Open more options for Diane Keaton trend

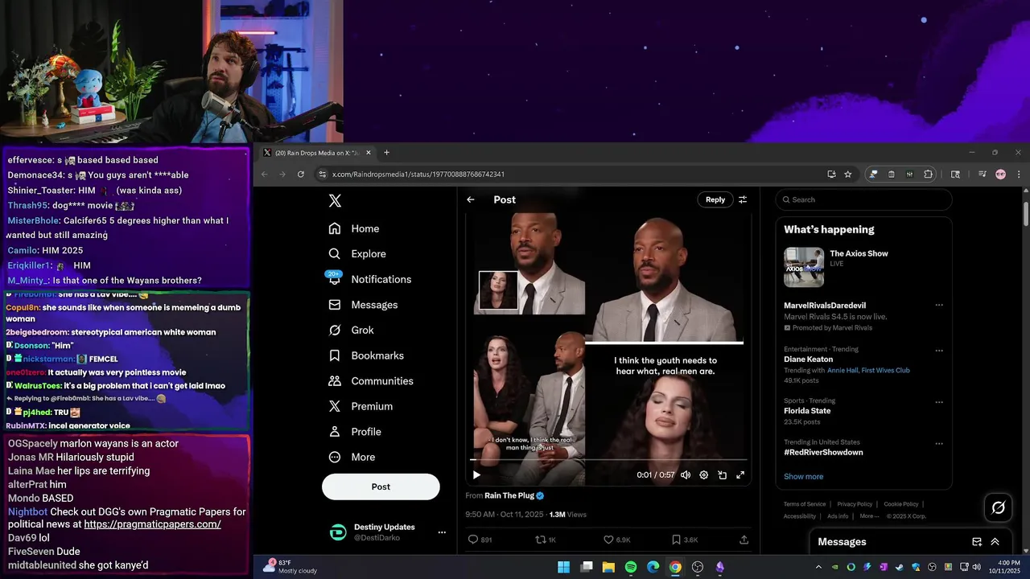(938, 351)
